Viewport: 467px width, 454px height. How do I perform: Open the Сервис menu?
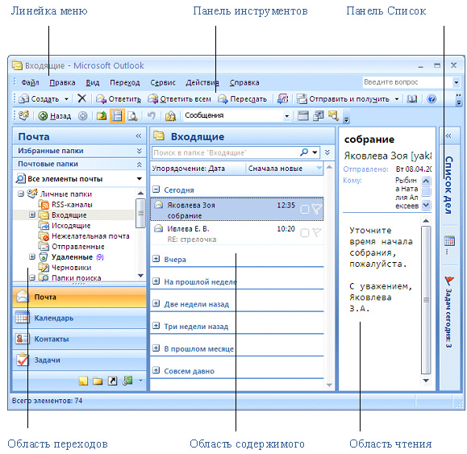tap(163, 82)
